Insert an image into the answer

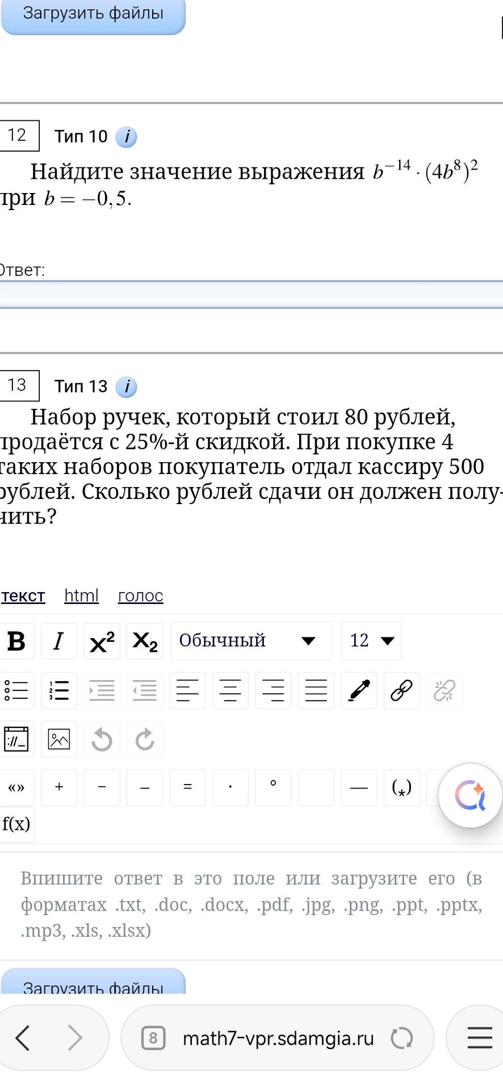click(59, 739)
